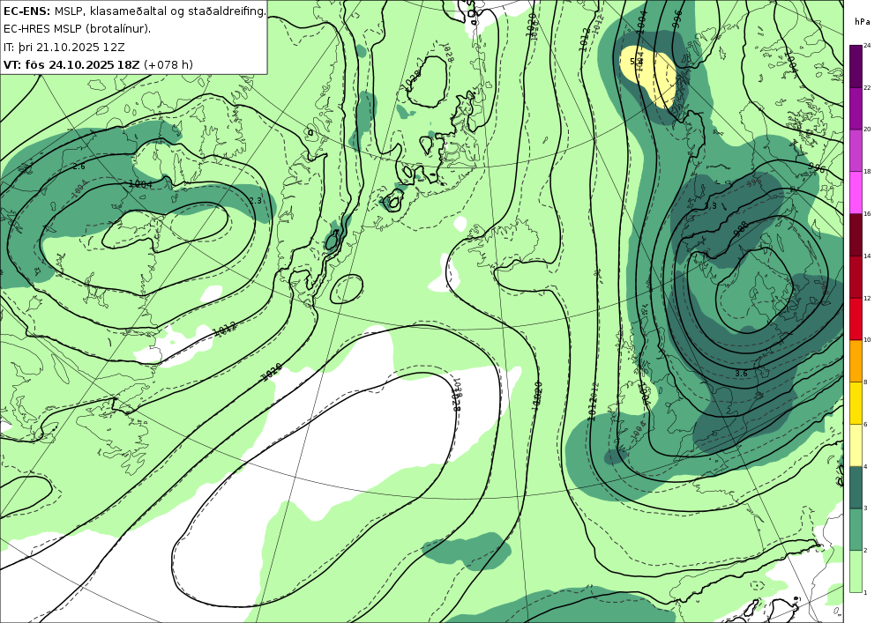Pick the red 10–12 hPa legend band
Viewport: 882px width, 623px height.
click(856, 318)
